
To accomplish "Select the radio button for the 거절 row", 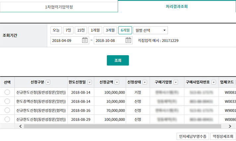I will [7, 92].
